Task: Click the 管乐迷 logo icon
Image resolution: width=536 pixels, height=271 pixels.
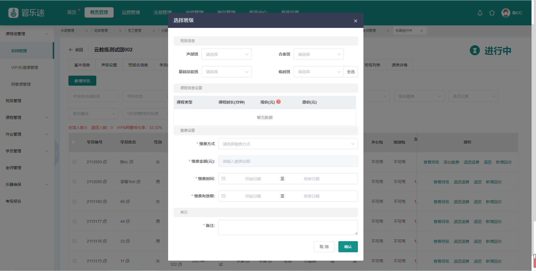Action: tap(13, 13)
